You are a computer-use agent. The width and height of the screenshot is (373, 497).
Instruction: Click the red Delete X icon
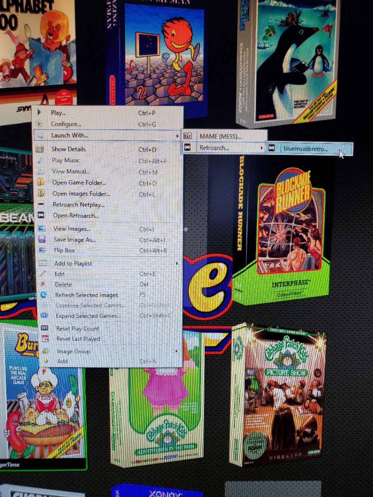43,284
